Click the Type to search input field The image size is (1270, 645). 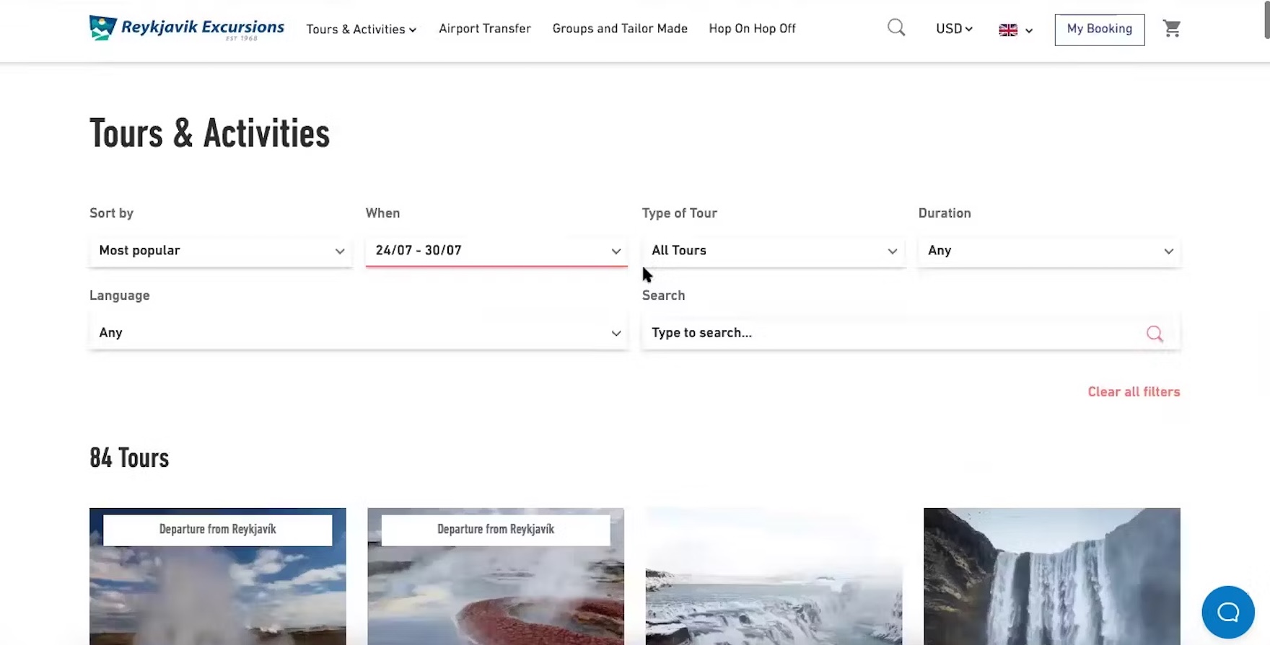coord(888,333)
